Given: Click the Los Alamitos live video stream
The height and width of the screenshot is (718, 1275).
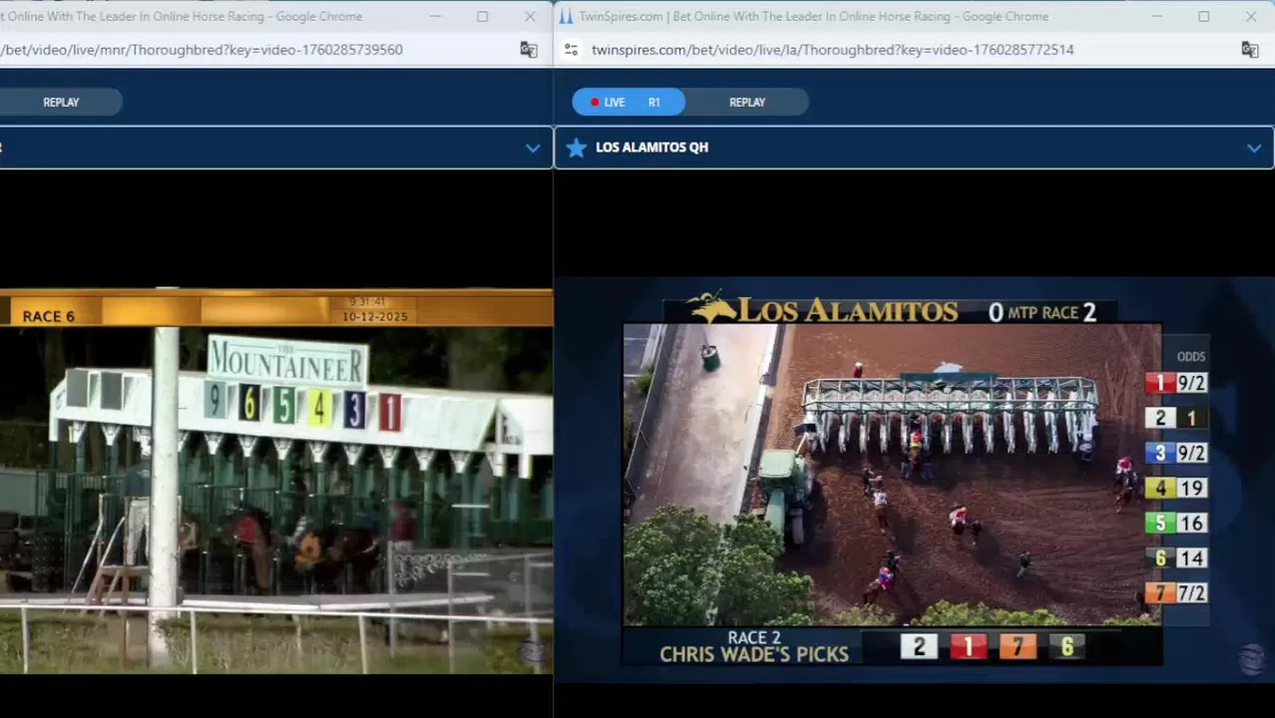Looking at the screenshot, I should pos(914,480).
